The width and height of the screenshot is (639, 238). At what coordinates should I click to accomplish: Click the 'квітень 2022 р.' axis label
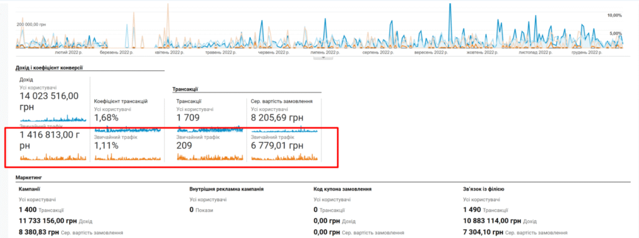click(x=170, y=52)
